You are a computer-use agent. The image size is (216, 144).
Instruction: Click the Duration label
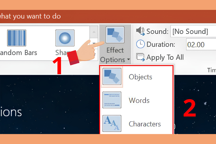click(161, 44)
